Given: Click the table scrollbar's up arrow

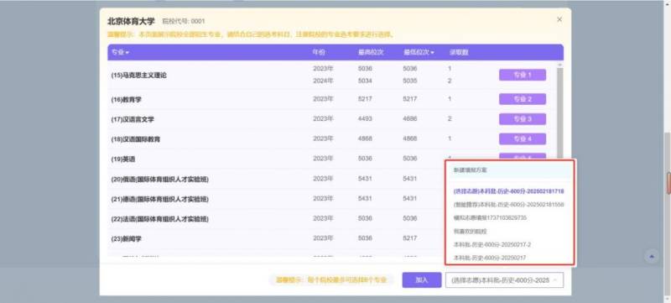Looking at the screenshot, I should point(559,65).
